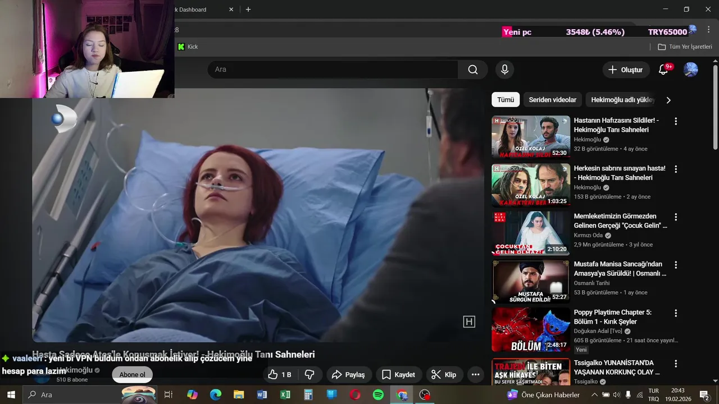Launch Copilot from the taskbar
Screen dimensions: 719x404
pos(192,394)
